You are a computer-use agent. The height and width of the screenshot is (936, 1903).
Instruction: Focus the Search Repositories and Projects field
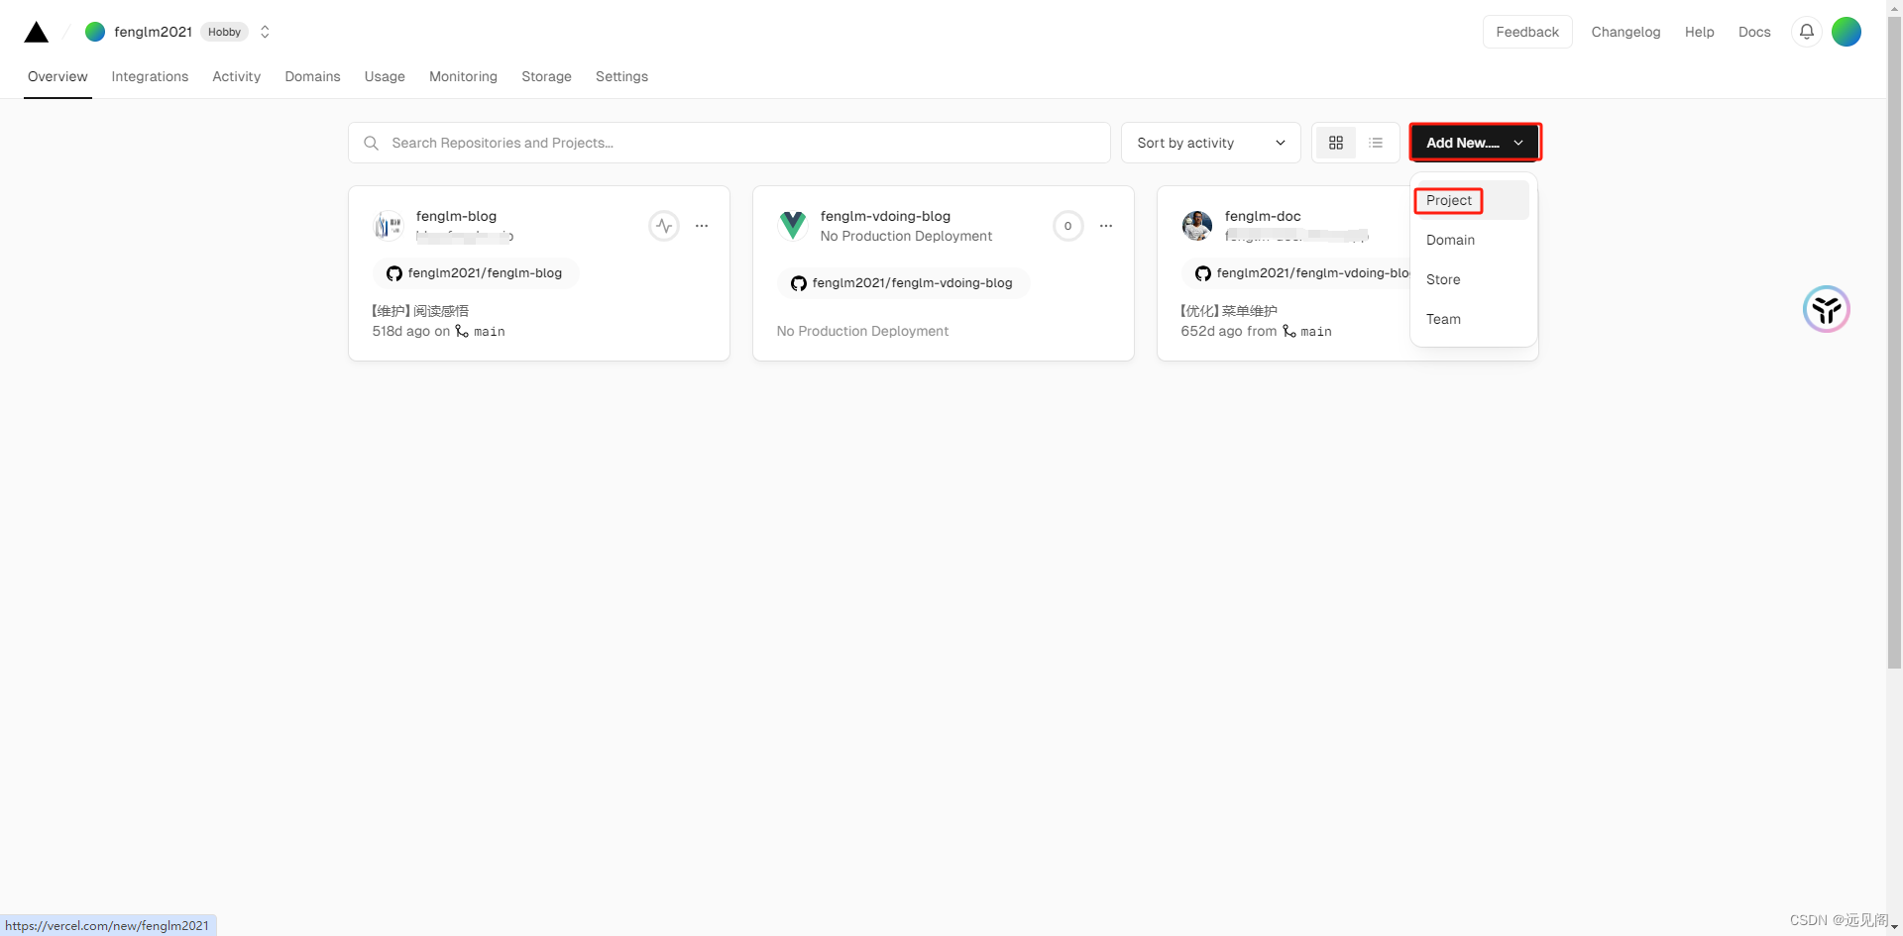[x=728, y=143]
